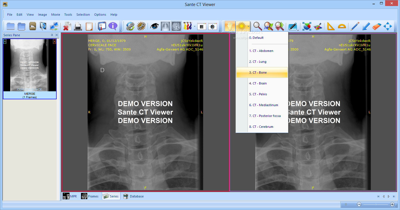400x210 pixels.
Task: Select the black pen annotation tool
Action: tap(292, 26)
